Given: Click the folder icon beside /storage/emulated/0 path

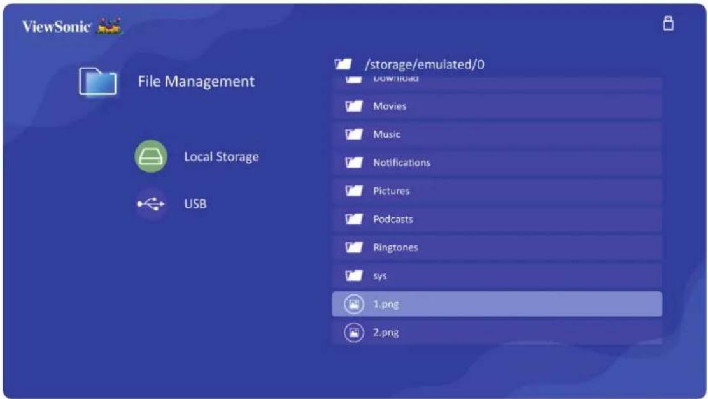Looking at the screenshot, I should click(343, 64).
